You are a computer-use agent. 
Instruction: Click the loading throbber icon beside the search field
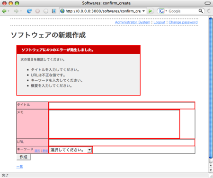click(209, 11)
